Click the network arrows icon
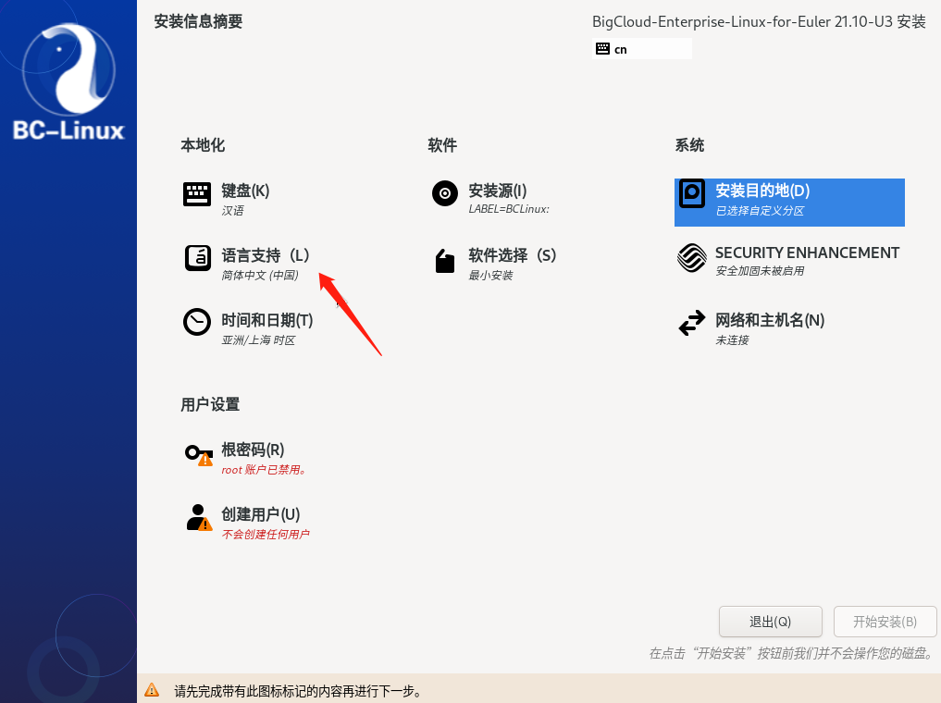This screenshot has width=941, height=703. (692, 323)
